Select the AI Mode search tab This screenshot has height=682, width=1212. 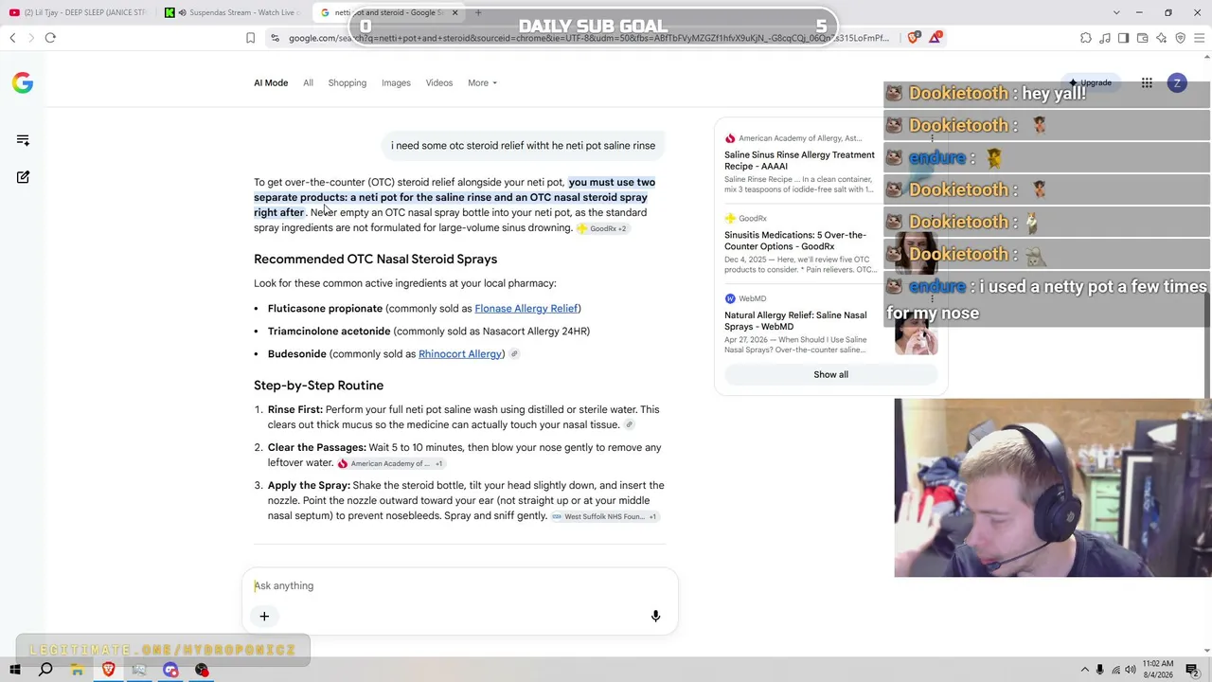[271, 82]
